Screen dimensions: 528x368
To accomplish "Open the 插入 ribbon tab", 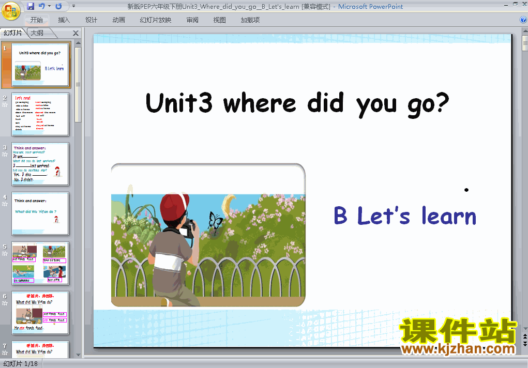I will (64, 20).
